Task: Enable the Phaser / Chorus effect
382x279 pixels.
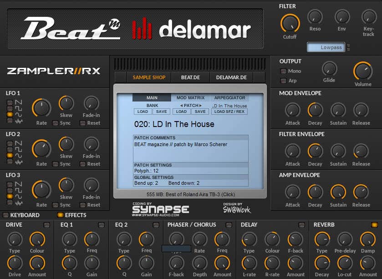Action: tap(229, 225)
